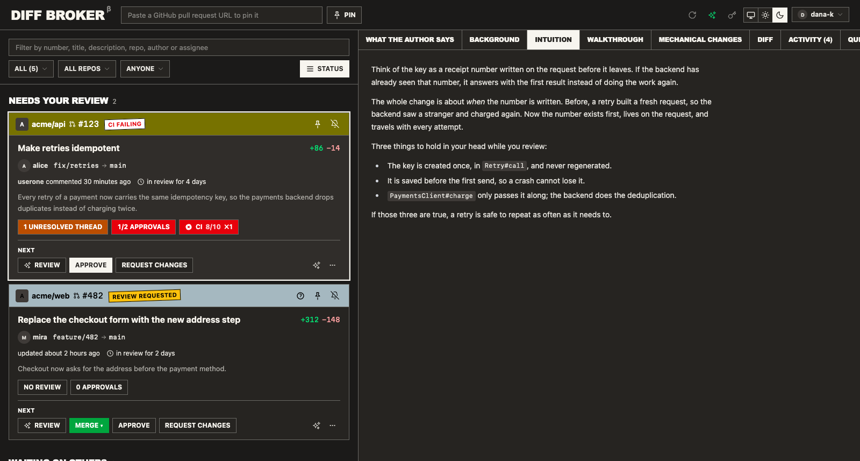
Task: Click REVIEW on the acme/web #482 card
Action: coord(42,425)
